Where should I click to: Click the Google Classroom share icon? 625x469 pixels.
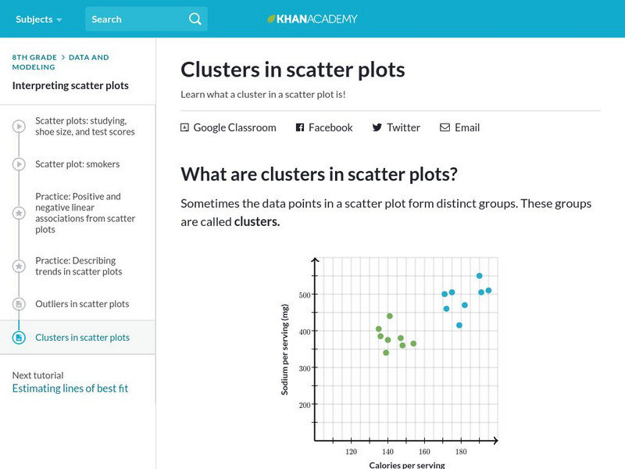click(185, 127)
